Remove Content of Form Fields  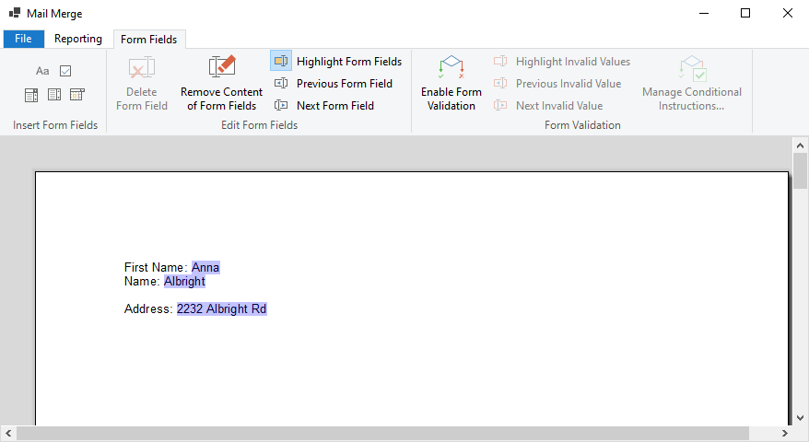221,83
